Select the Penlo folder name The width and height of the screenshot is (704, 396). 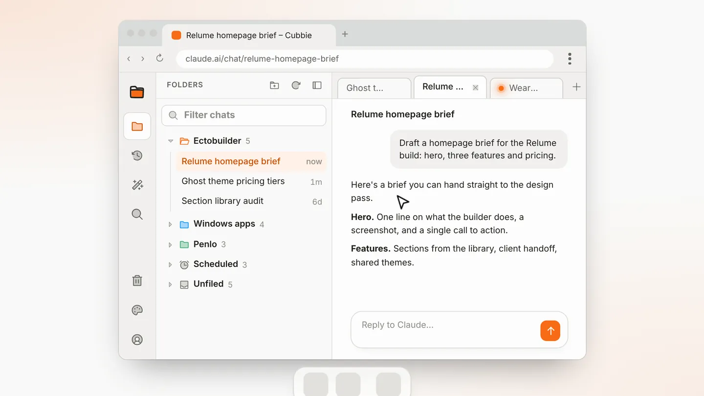pos(205,244)
